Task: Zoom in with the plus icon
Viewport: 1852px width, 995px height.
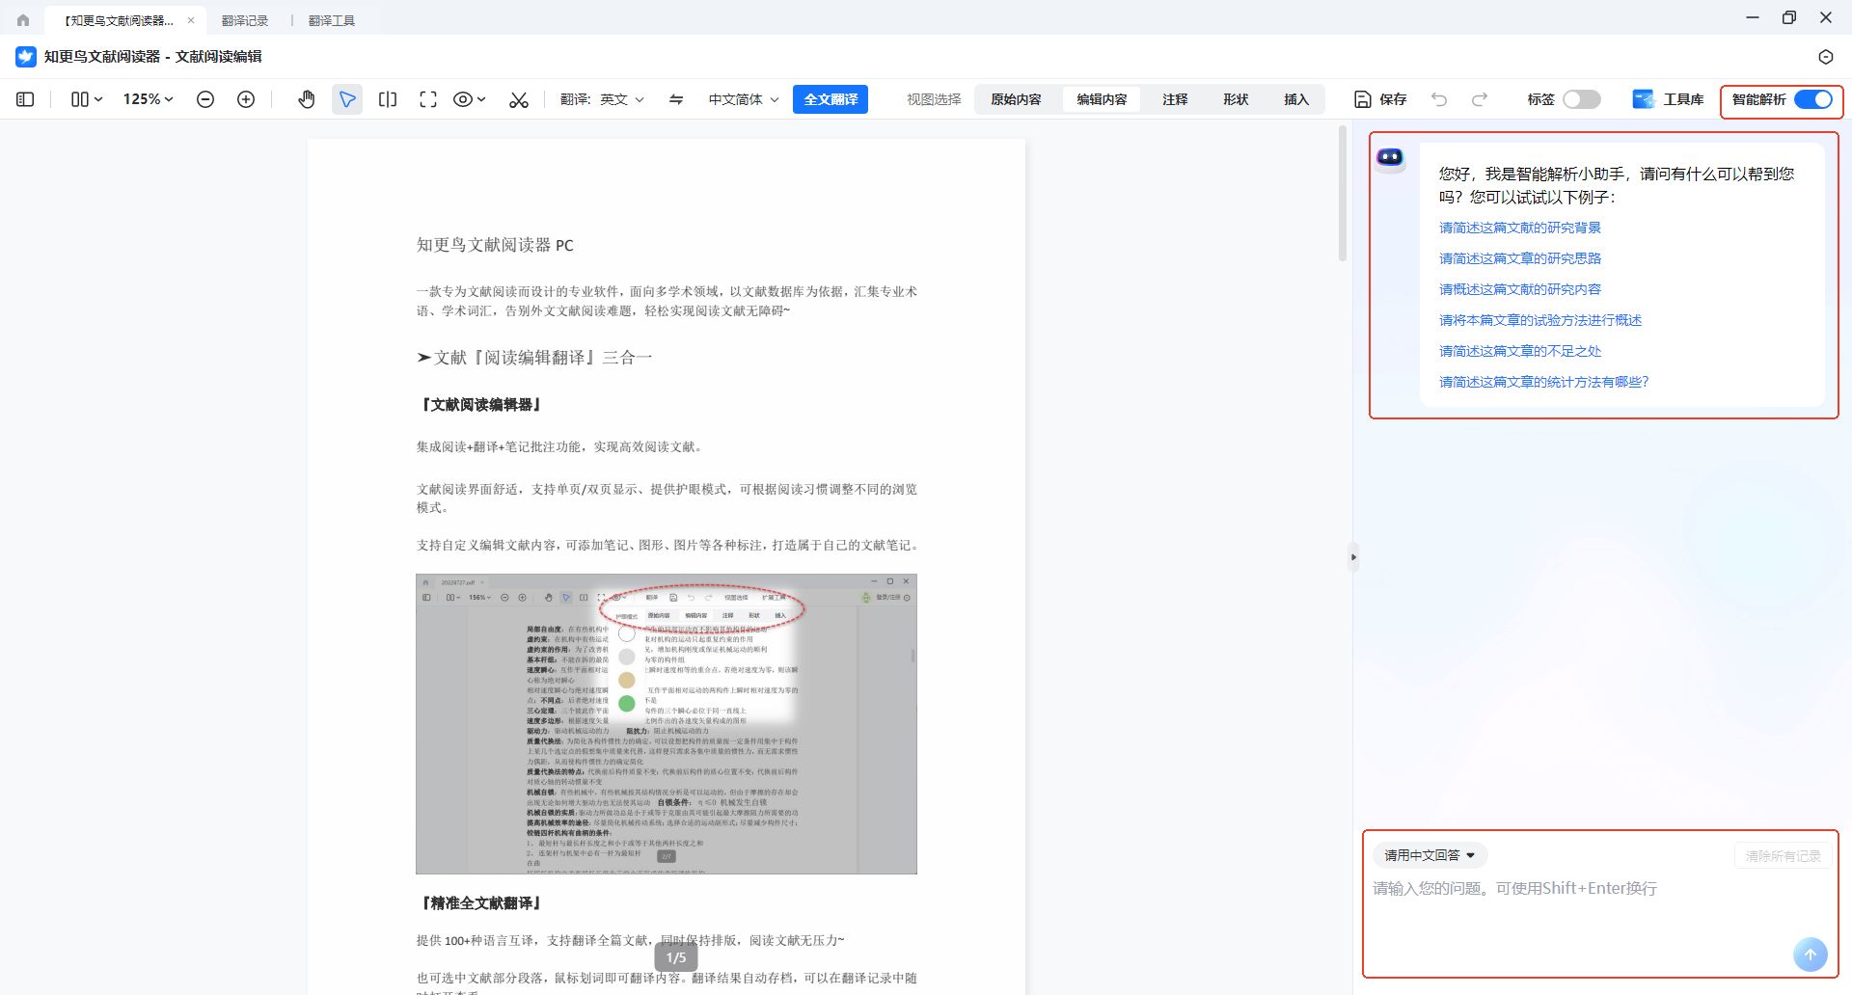Action: (246, 99)
